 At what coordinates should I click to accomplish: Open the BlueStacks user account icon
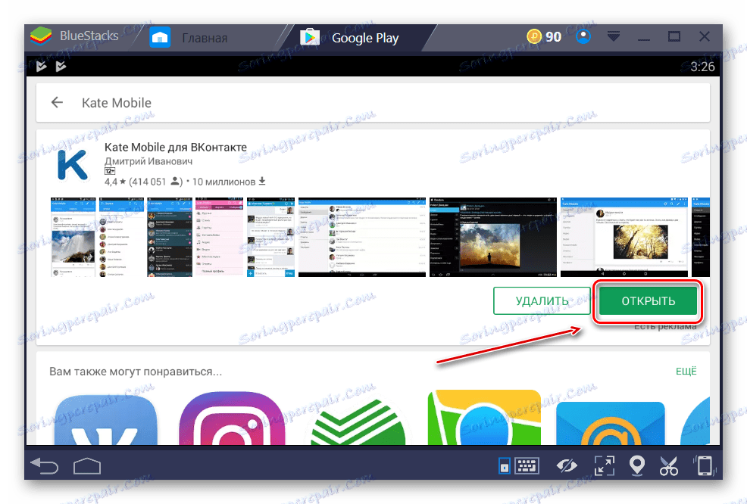click(x=583, y=36)
